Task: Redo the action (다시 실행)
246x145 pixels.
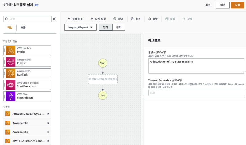Action: [x=98, y=19]
